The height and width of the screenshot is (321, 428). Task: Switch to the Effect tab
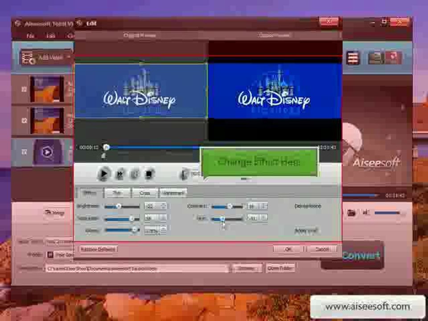pyautogui.click(x=90, y=193)
